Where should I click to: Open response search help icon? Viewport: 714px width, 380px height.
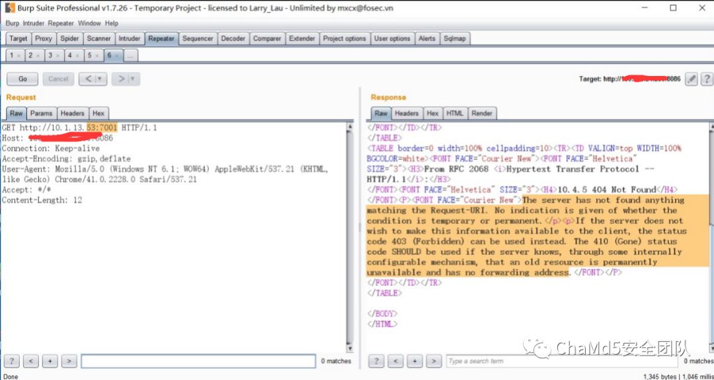pyautogui.click(x=376, y=361)
